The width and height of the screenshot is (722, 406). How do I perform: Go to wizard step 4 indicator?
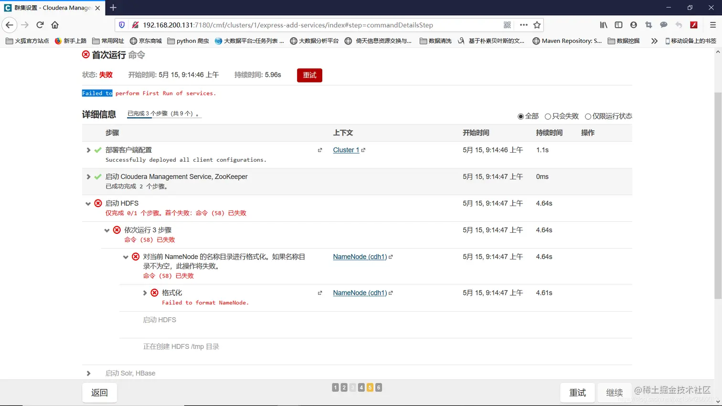pos(361,387)
